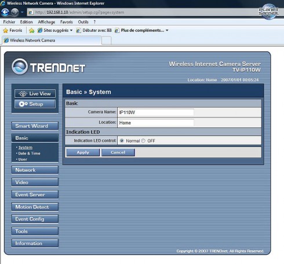The height and width of the screenshot is (264, 284).
Task: Open the Date & Time settings link
Action: [29, 153]
